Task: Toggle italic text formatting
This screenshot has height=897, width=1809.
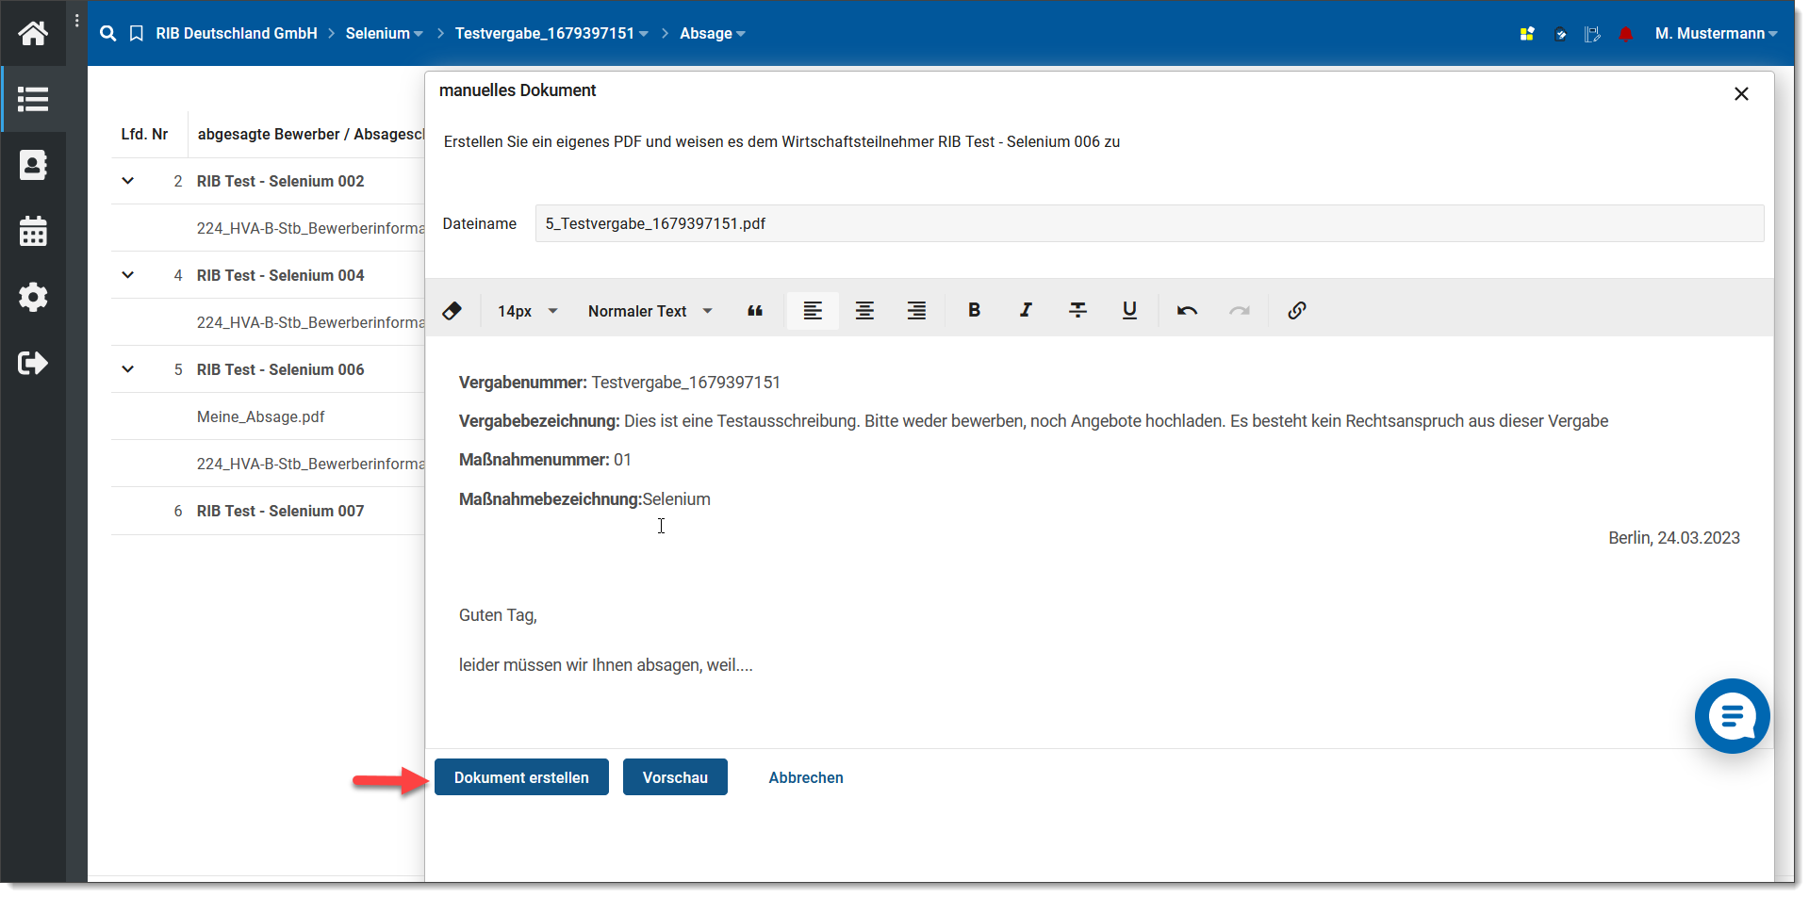Action: (x=1026, y=310)
